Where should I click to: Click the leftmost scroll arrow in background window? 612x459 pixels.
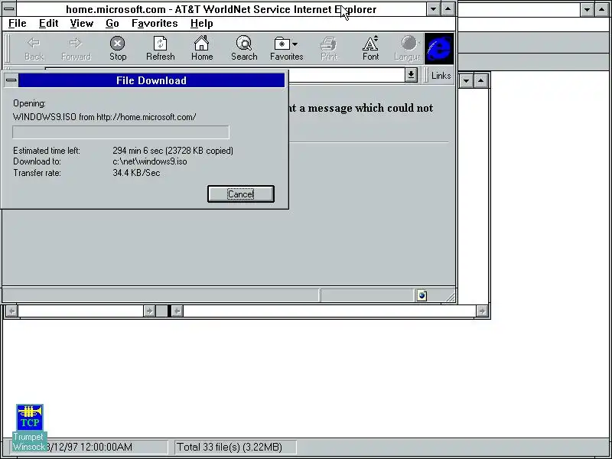pyautogui.click(x=12, y=311)
